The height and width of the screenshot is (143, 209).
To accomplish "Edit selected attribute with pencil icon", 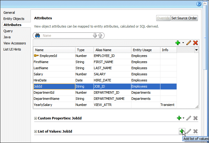I will point(189,43).
